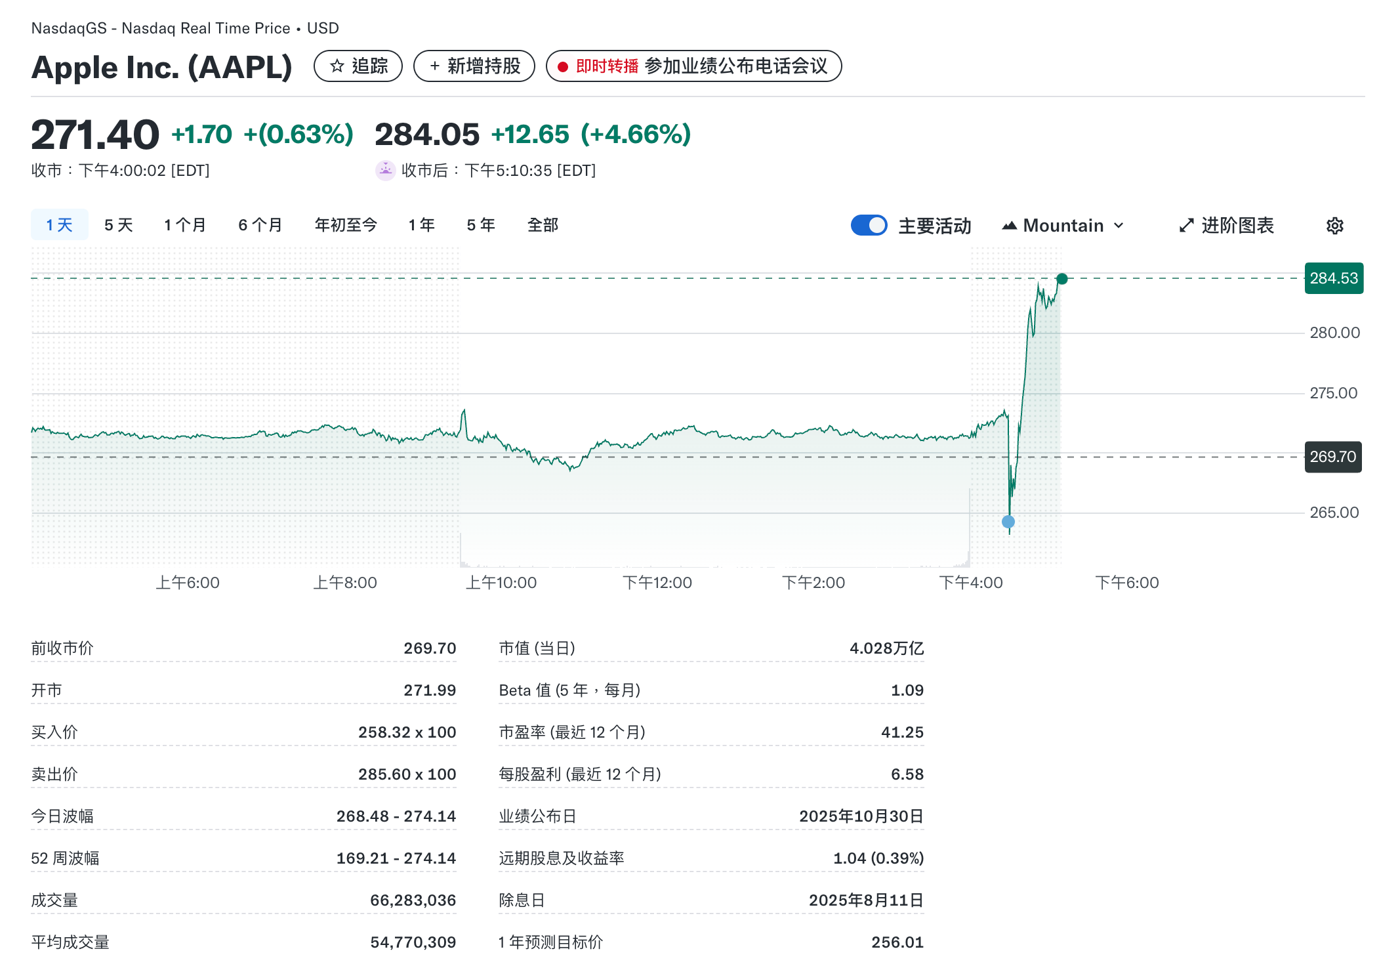Click the 新增持股 button
The width and height of the screenshot is (1379, 966).
pyautogui.click(x=474, y=66)
